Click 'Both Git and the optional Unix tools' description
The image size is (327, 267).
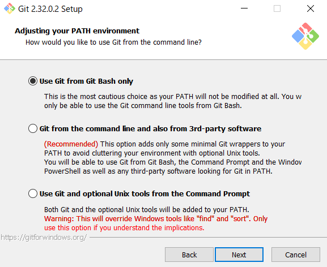[147, 209]
